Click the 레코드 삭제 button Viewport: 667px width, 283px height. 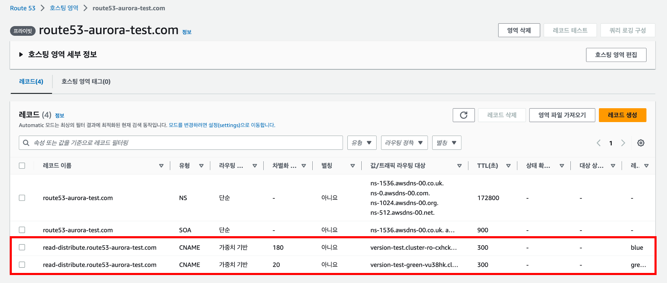tap(502, 115)
